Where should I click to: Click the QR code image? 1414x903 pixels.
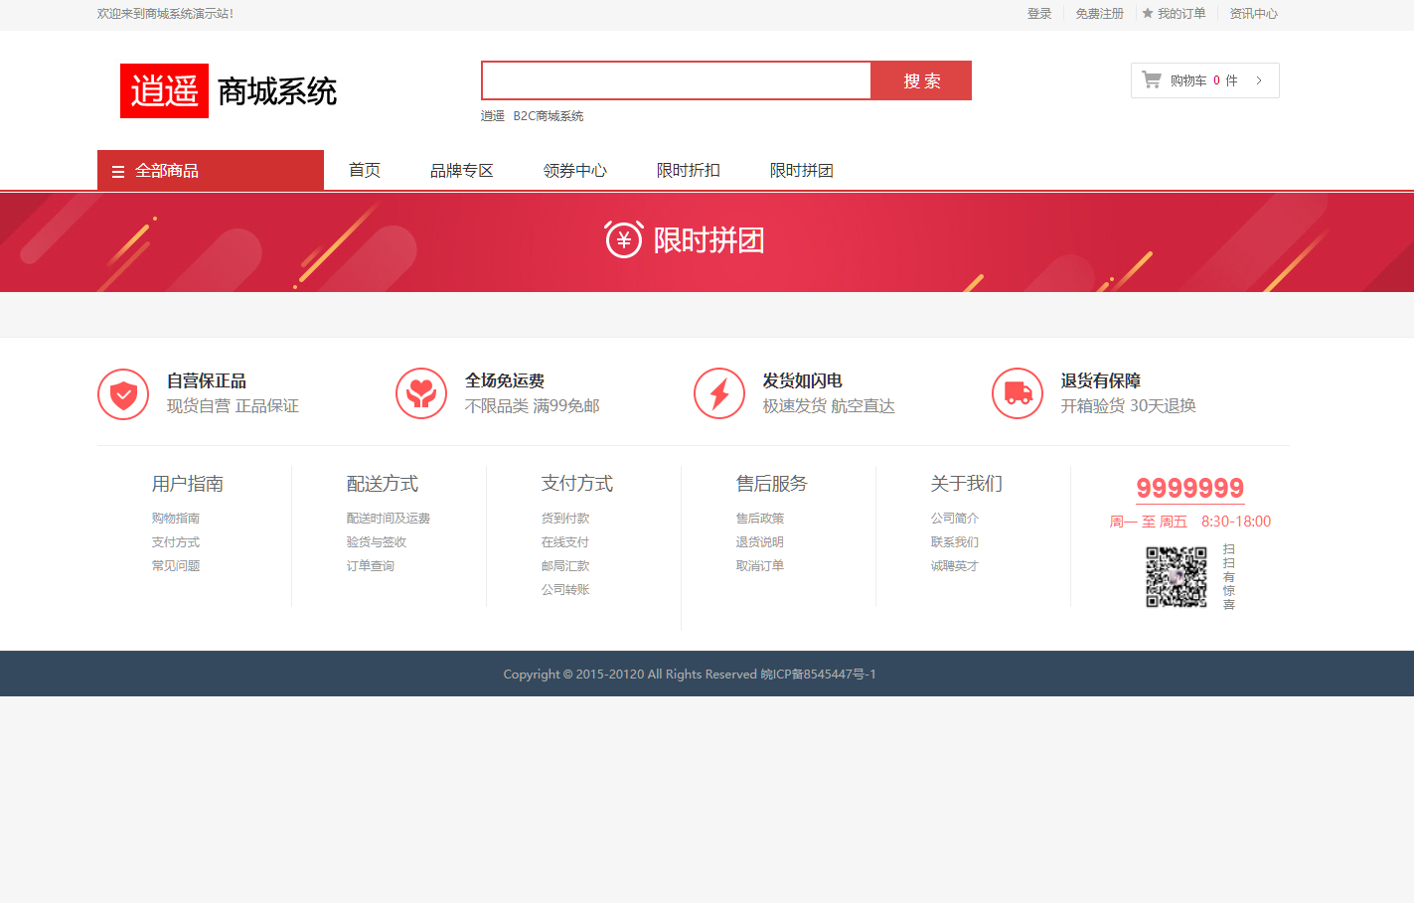coord(1177,576)
